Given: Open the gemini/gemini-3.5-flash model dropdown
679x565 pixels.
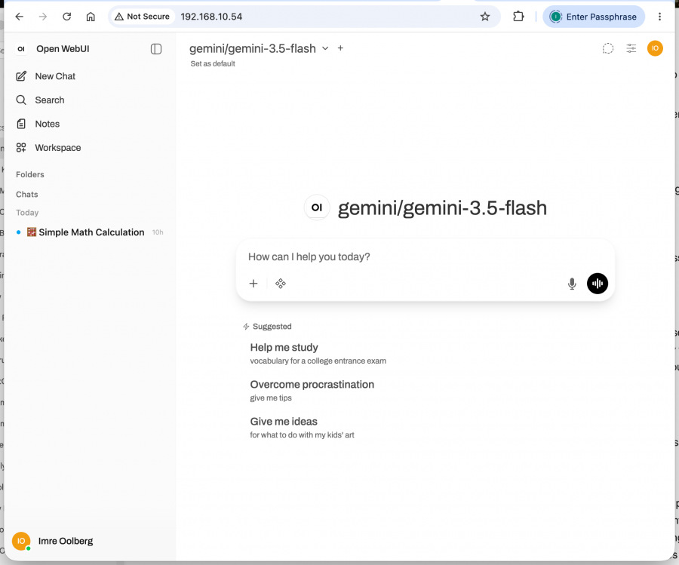Looking at the screenshot, I should [259, 48].
